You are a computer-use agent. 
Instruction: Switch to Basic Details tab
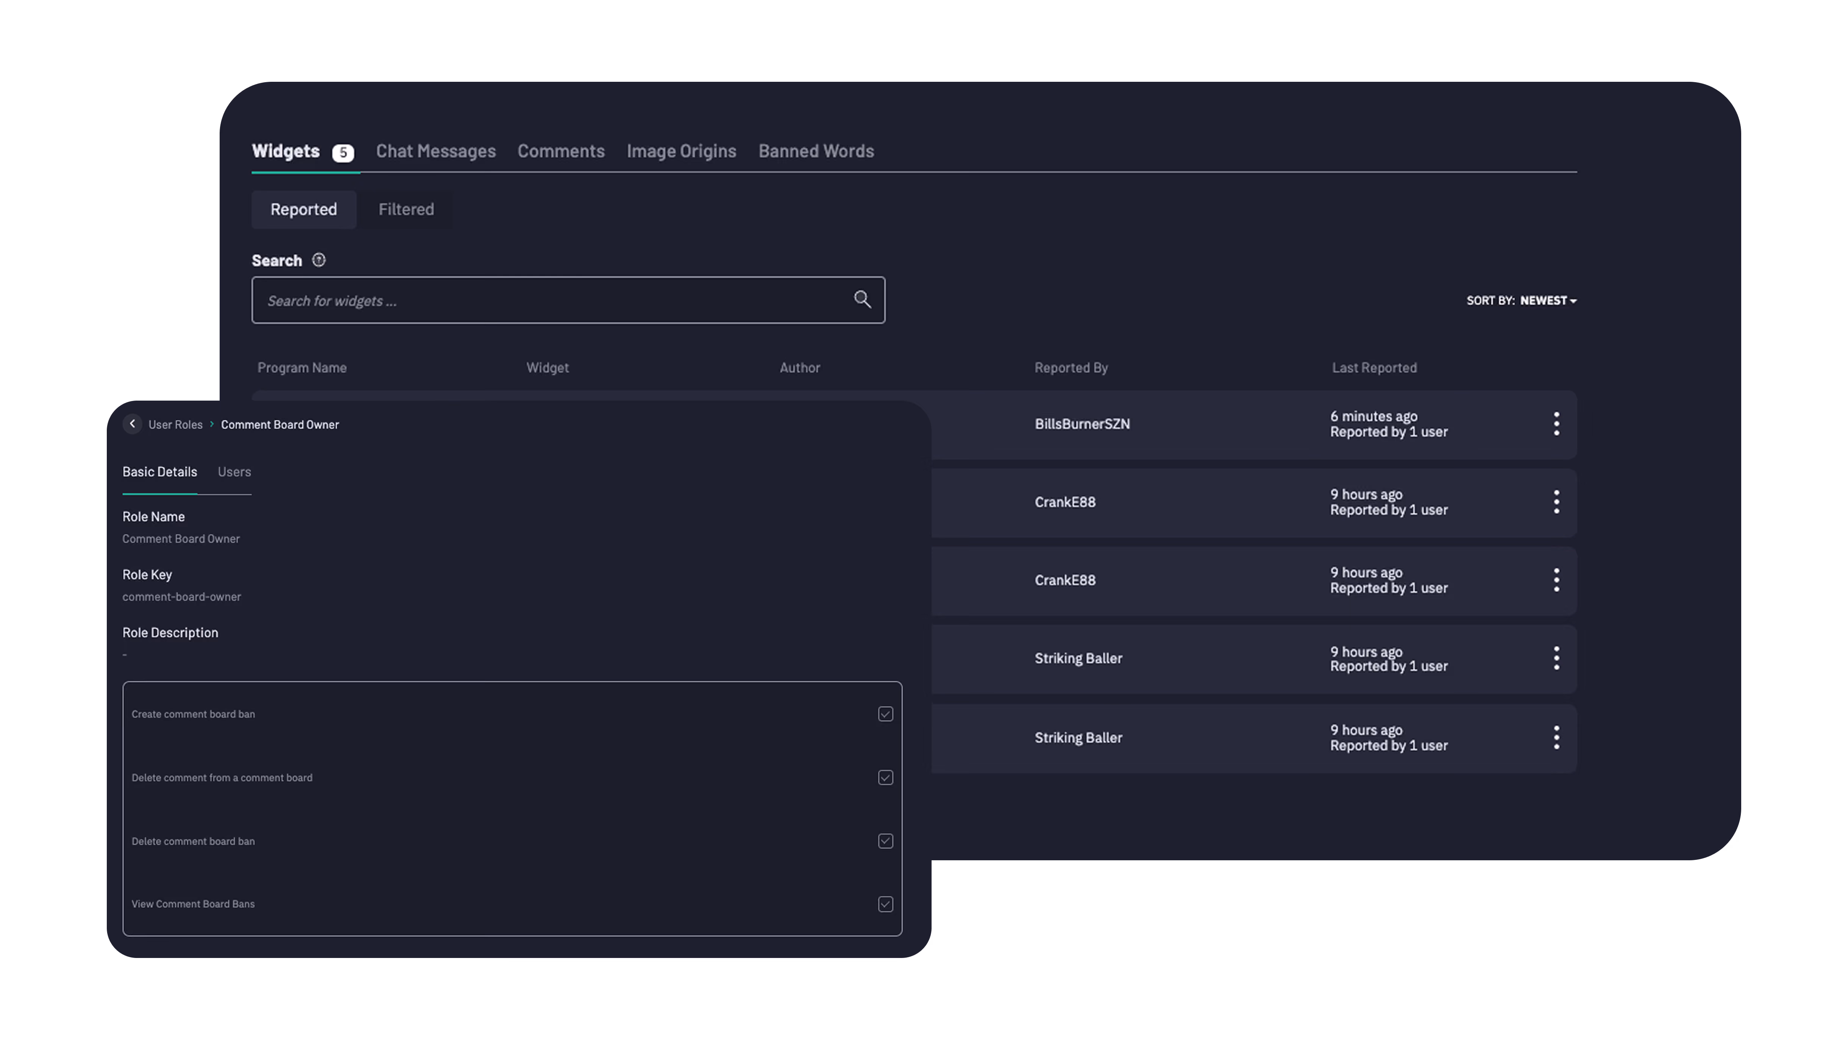point(159,472)
